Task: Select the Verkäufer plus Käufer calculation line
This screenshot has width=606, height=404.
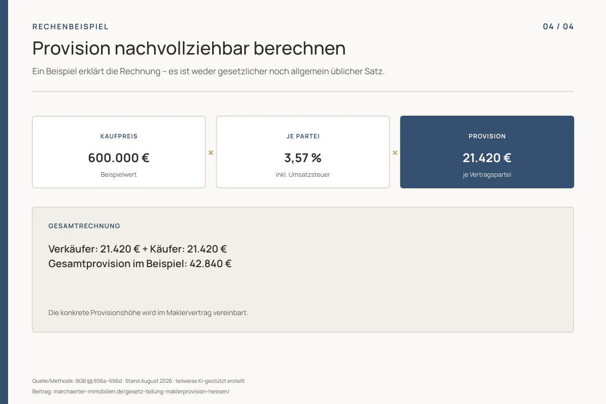Action: click(x=137, y=249)
